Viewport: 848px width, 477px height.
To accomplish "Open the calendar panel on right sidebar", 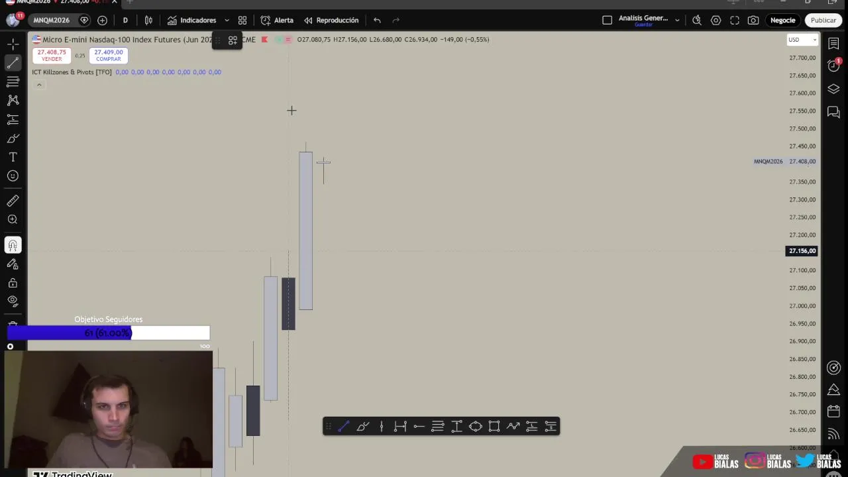I will coord(834,411).
